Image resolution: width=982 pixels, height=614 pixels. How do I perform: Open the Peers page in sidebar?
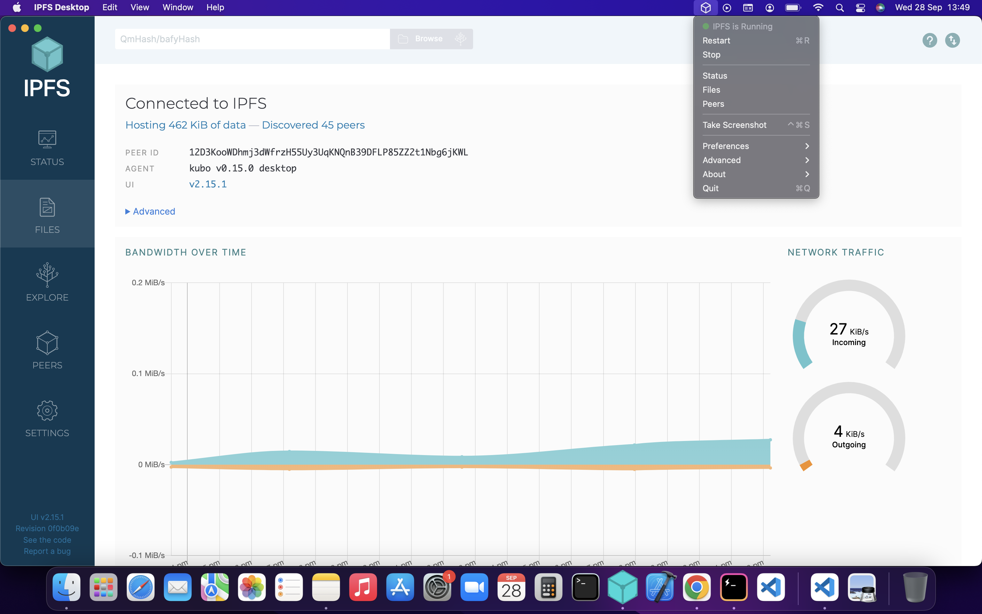pos(47,350)
